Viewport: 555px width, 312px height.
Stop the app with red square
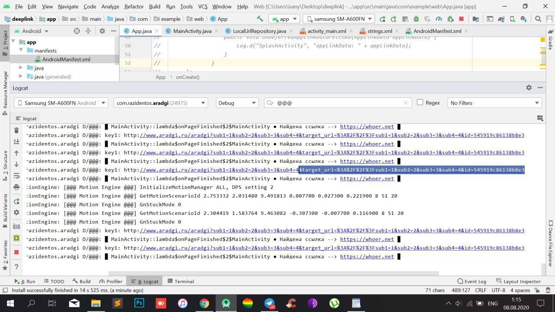461,19
